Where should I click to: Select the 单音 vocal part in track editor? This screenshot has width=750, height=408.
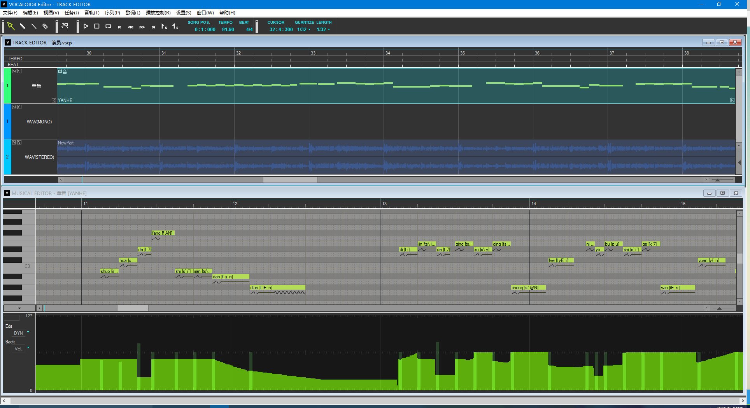[396, 86]
